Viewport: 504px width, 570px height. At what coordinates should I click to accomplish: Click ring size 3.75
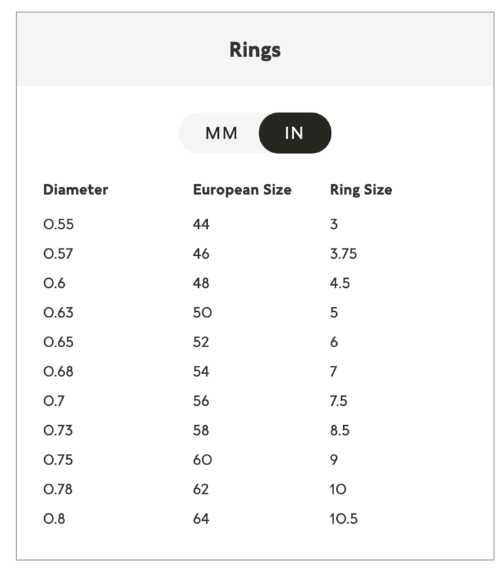coord(343,254)
